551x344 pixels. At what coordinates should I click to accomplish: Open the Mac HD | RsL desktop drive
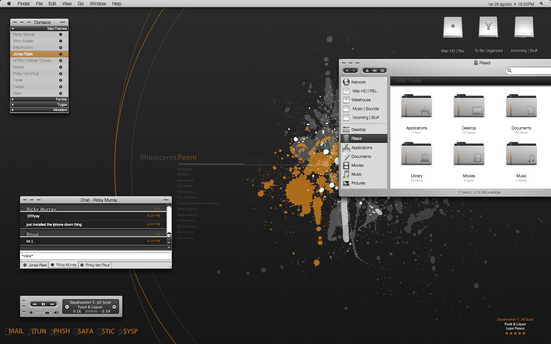coord(453,28)
